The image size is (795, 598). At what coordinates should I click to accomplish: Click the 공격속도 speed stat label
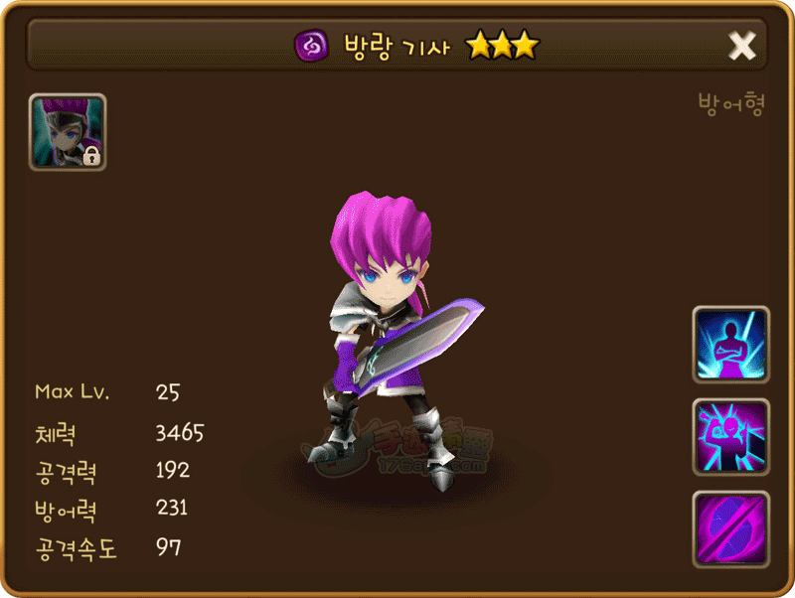point(77,549)
